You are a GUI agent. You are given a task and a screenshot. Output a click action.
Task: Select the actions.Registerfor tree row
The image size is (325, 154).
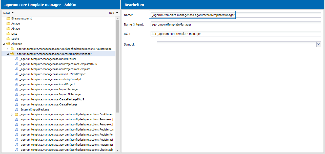[59, 135]
